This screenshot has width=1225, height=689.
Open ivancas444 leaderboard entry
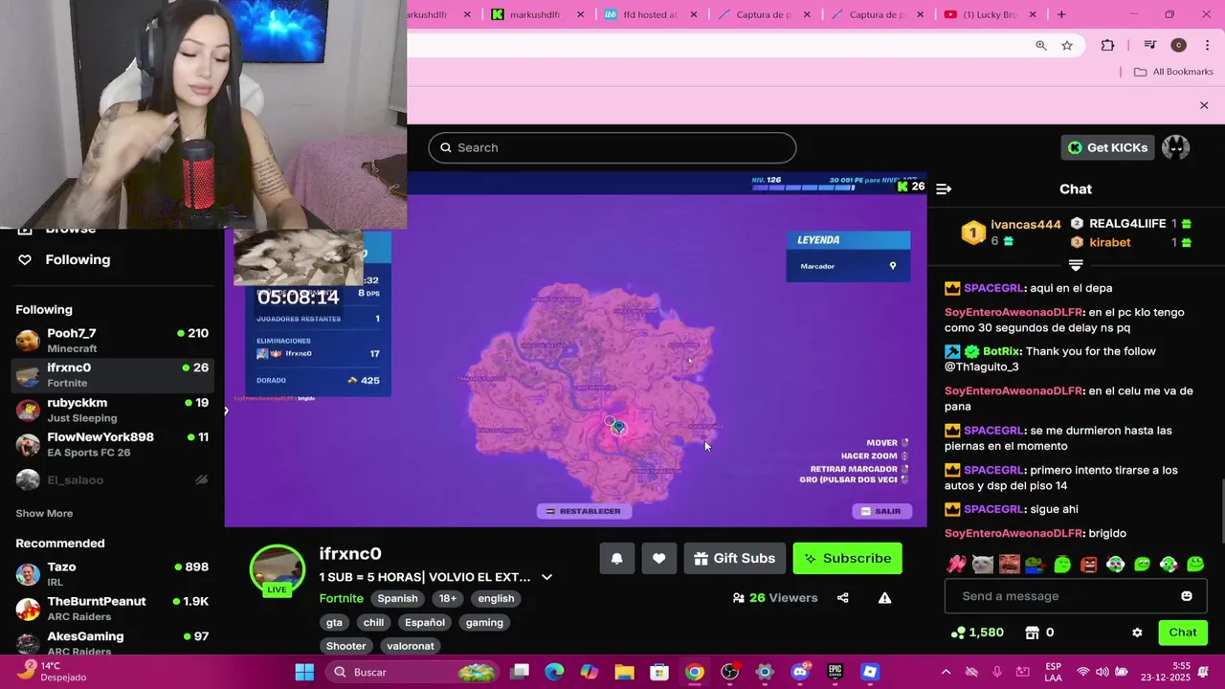click(1012, 233)
